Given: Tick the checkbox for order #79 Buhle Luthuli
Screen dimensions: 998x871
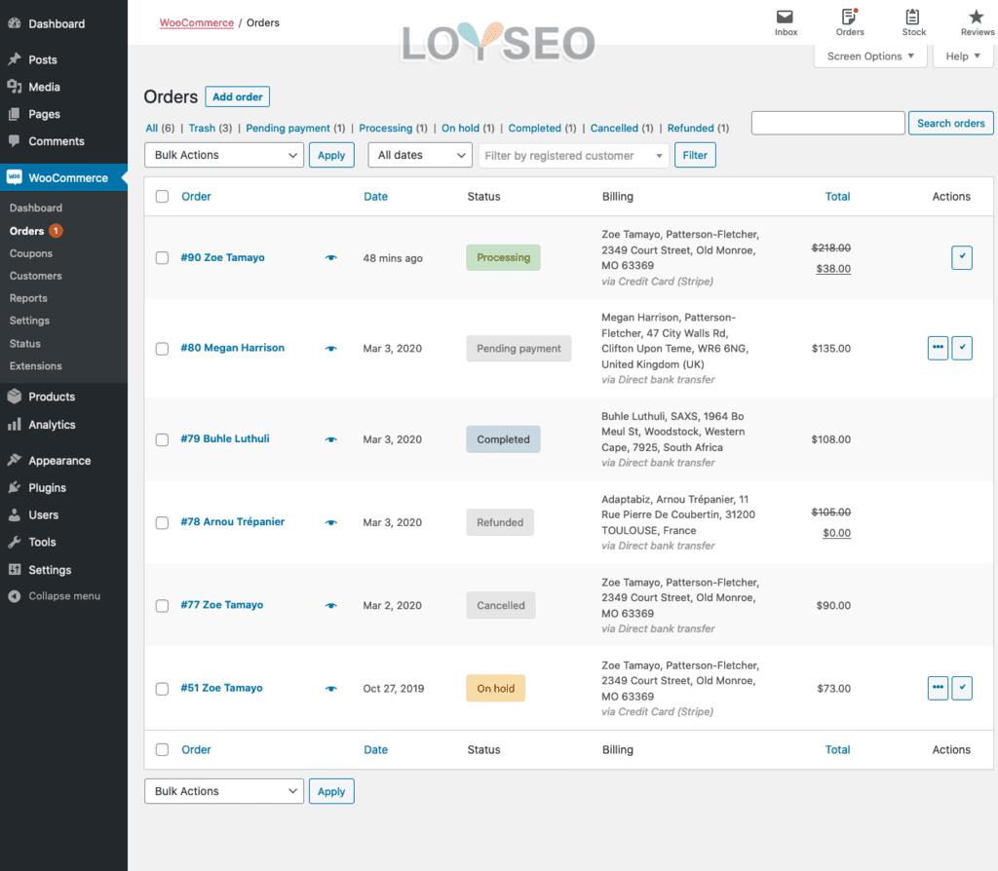Looking at the screenshot, I should (162, 439).
